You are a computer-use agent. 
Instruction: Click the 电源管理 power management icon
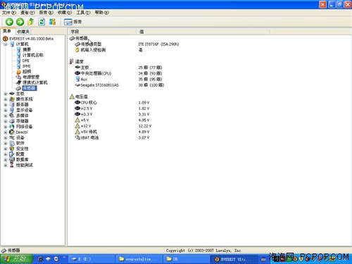19,77
